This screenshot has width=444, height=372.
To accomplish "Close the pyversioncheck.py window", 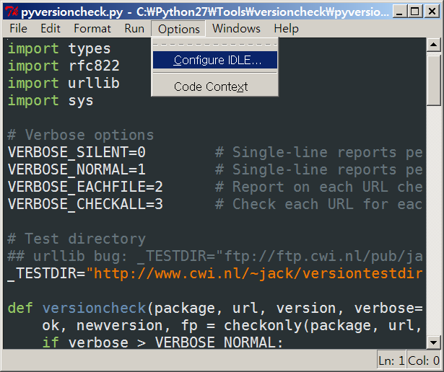I will pos(432,12).
